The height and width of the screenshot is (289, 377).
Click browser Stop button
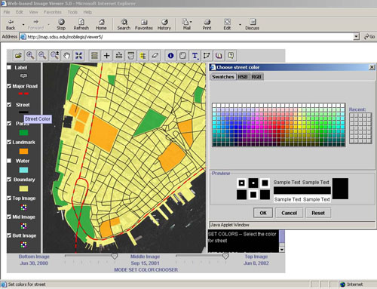point(61,25)
